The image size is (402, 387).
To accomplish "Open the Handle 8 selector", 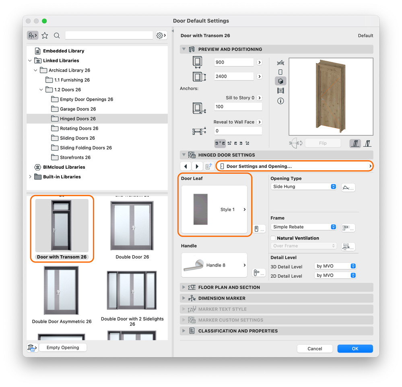I will [214, 265].
